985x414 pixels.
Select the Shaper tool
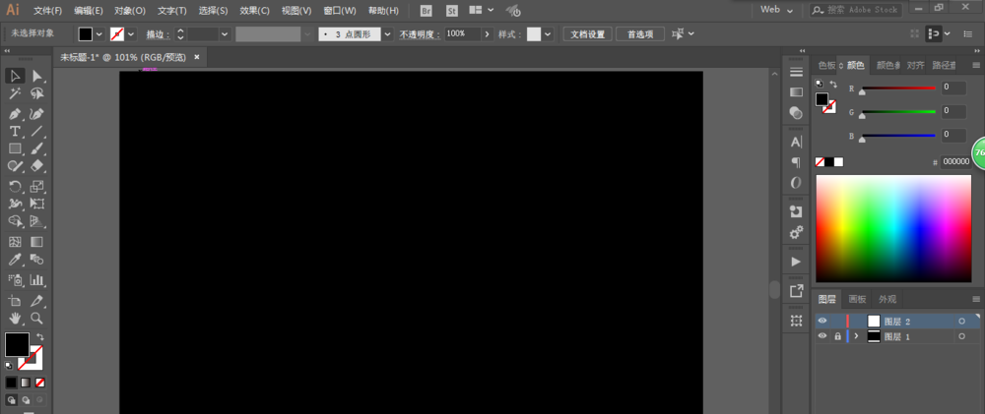click(x=15, y=165)
